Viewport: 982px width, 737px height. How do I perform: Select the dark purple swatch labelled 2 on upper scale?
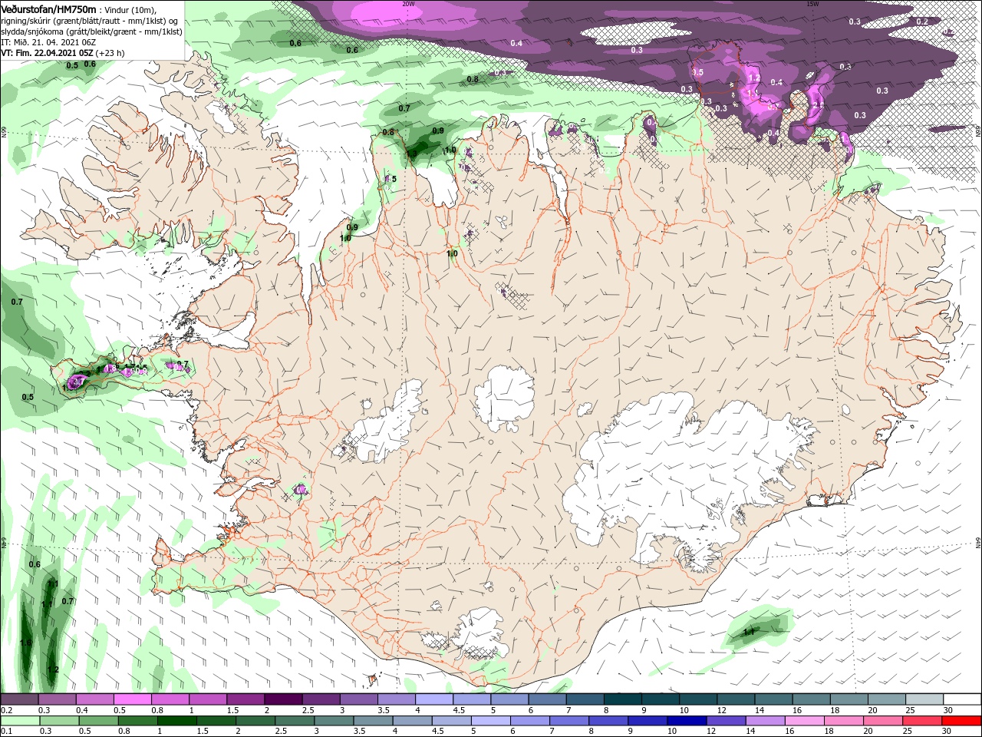coord(282,700)
